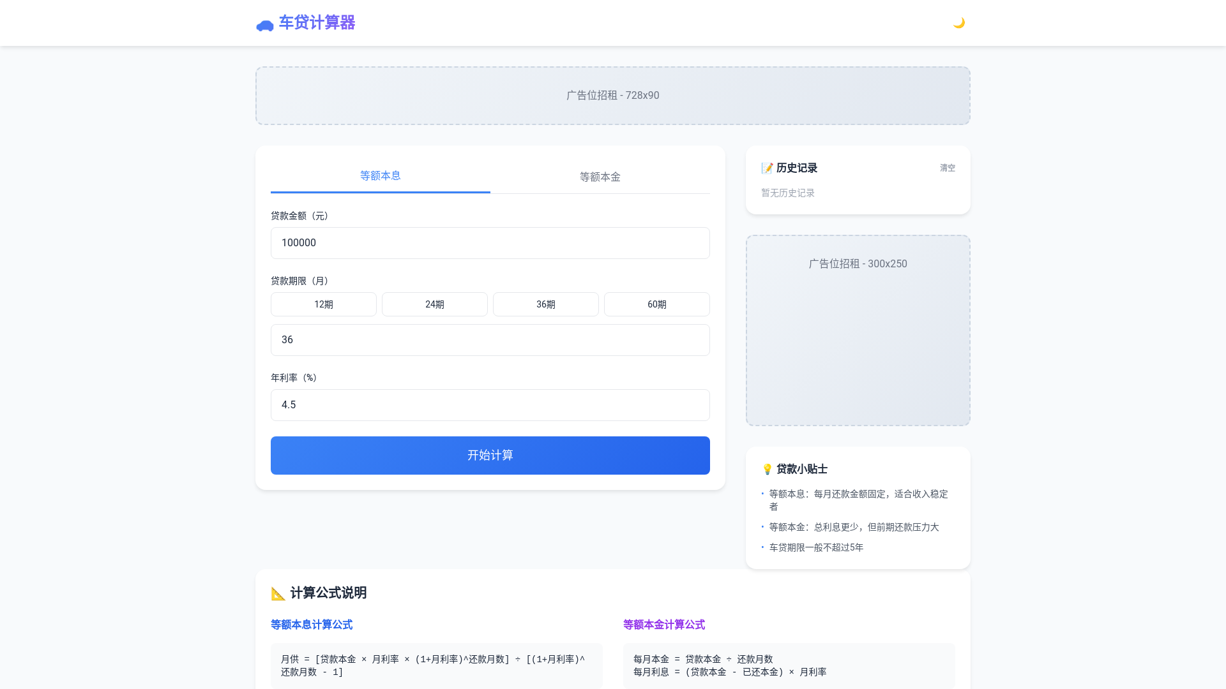Image resolution: width=1226 pixels, height=689 pixels.
Task: Switch to the 等额本息 tab
Action: 381,176
